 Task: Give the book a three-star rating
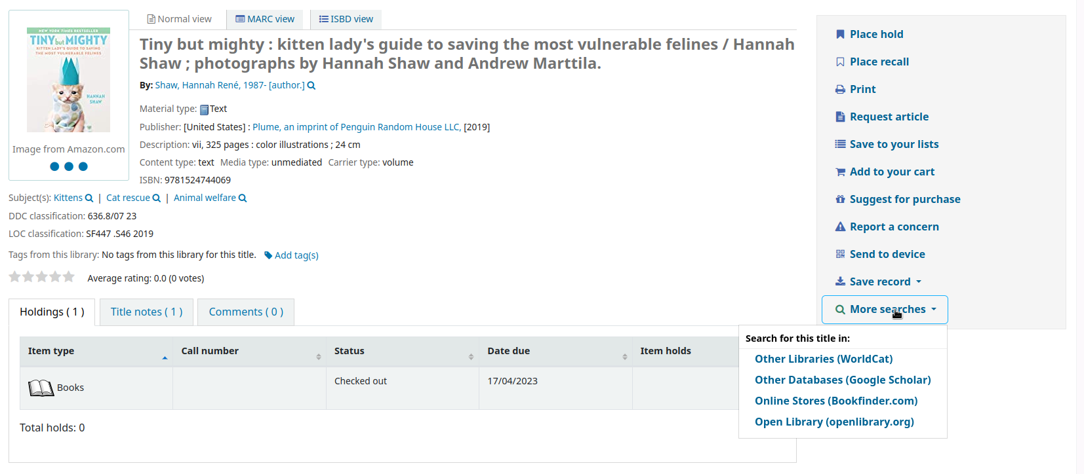41,276
